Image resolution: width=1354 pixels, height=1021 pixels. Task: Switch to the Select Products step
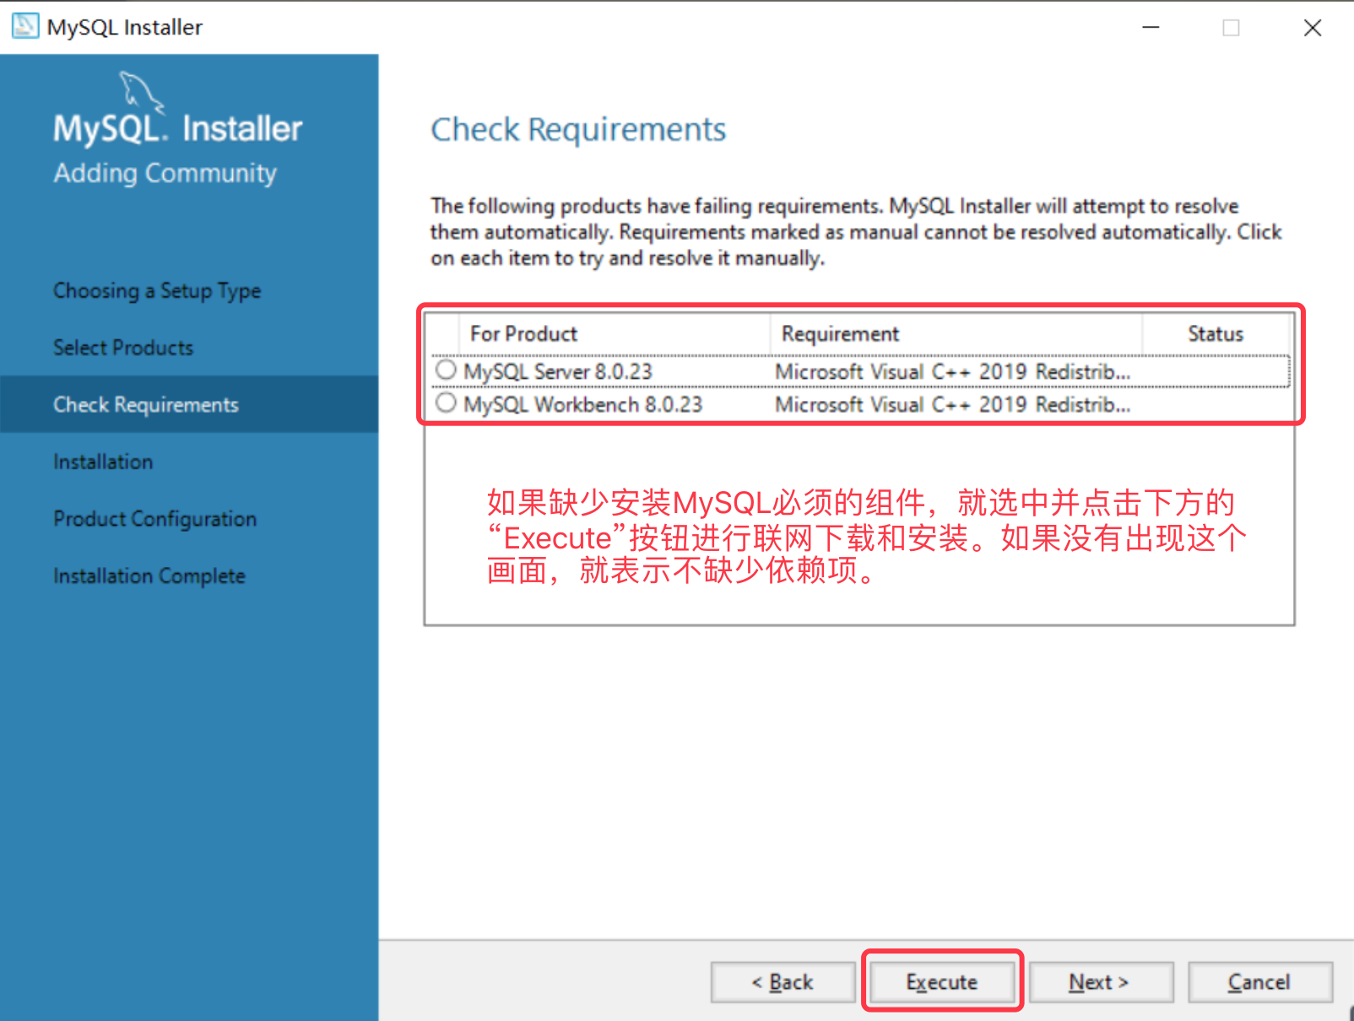tap(123, 348)
